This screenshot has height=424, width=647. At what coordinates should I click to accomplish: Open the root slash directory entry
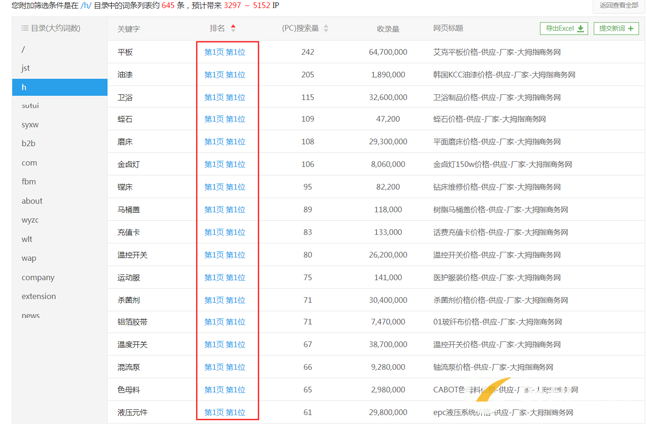tap(23, 49)
